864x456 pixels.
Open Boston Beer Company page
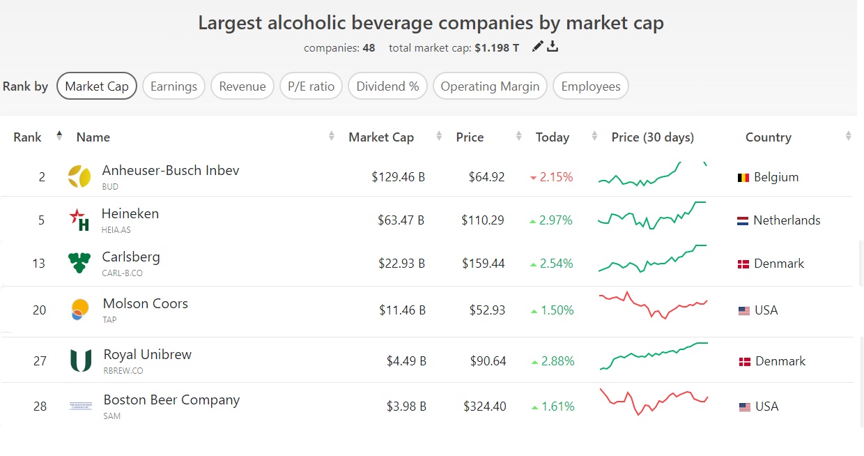pos(171,400)
